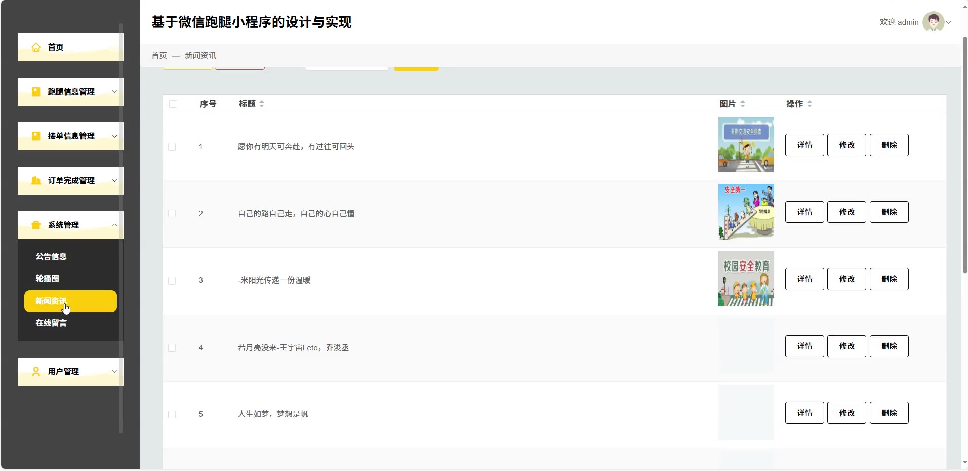Collapse the 系统管理 submenu chevron
This screenshot has width=968, height=471.
pos(114,225)
